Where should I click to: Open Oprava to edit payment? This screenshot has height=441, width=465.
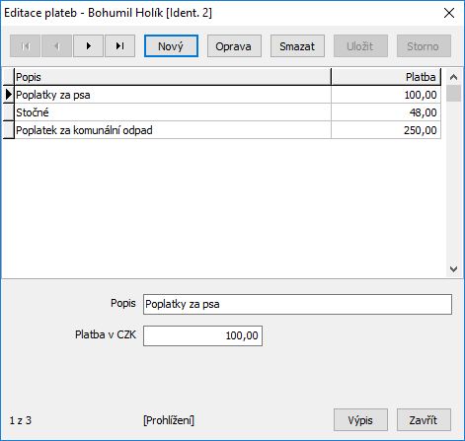(x=234, y=46)
